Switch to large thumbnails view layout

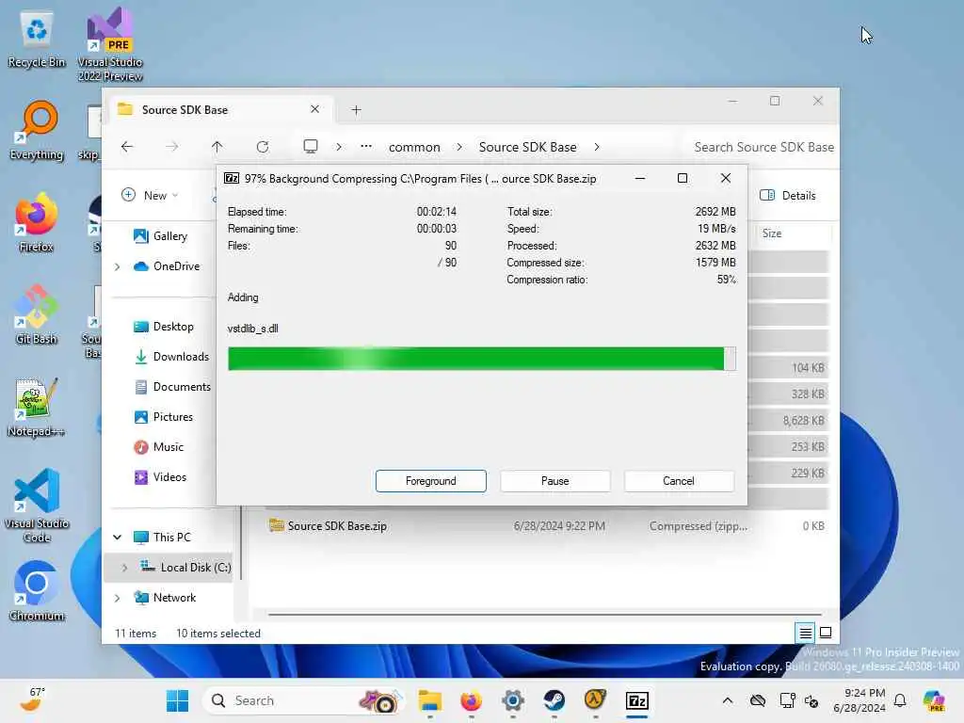[x=827, y=633]
